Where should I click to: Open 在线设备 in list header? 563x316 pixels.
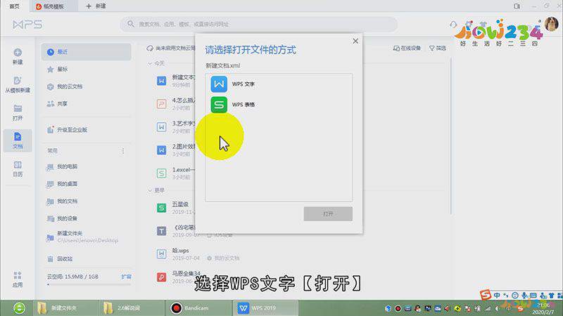pyautogui.click(x=407, y=48)
